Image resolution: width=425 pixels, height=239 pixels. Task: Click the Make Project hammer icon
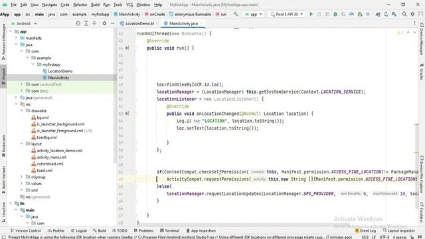tap(236, 14)
